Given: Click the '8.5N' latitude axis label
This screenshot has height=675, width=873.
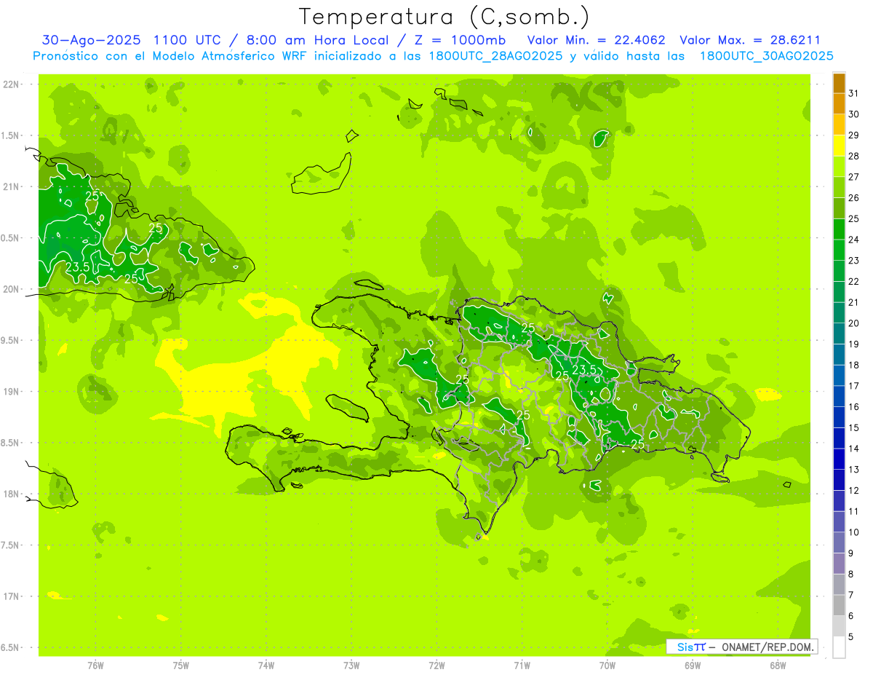Looking at the screenshot, I should coord(11,443).
